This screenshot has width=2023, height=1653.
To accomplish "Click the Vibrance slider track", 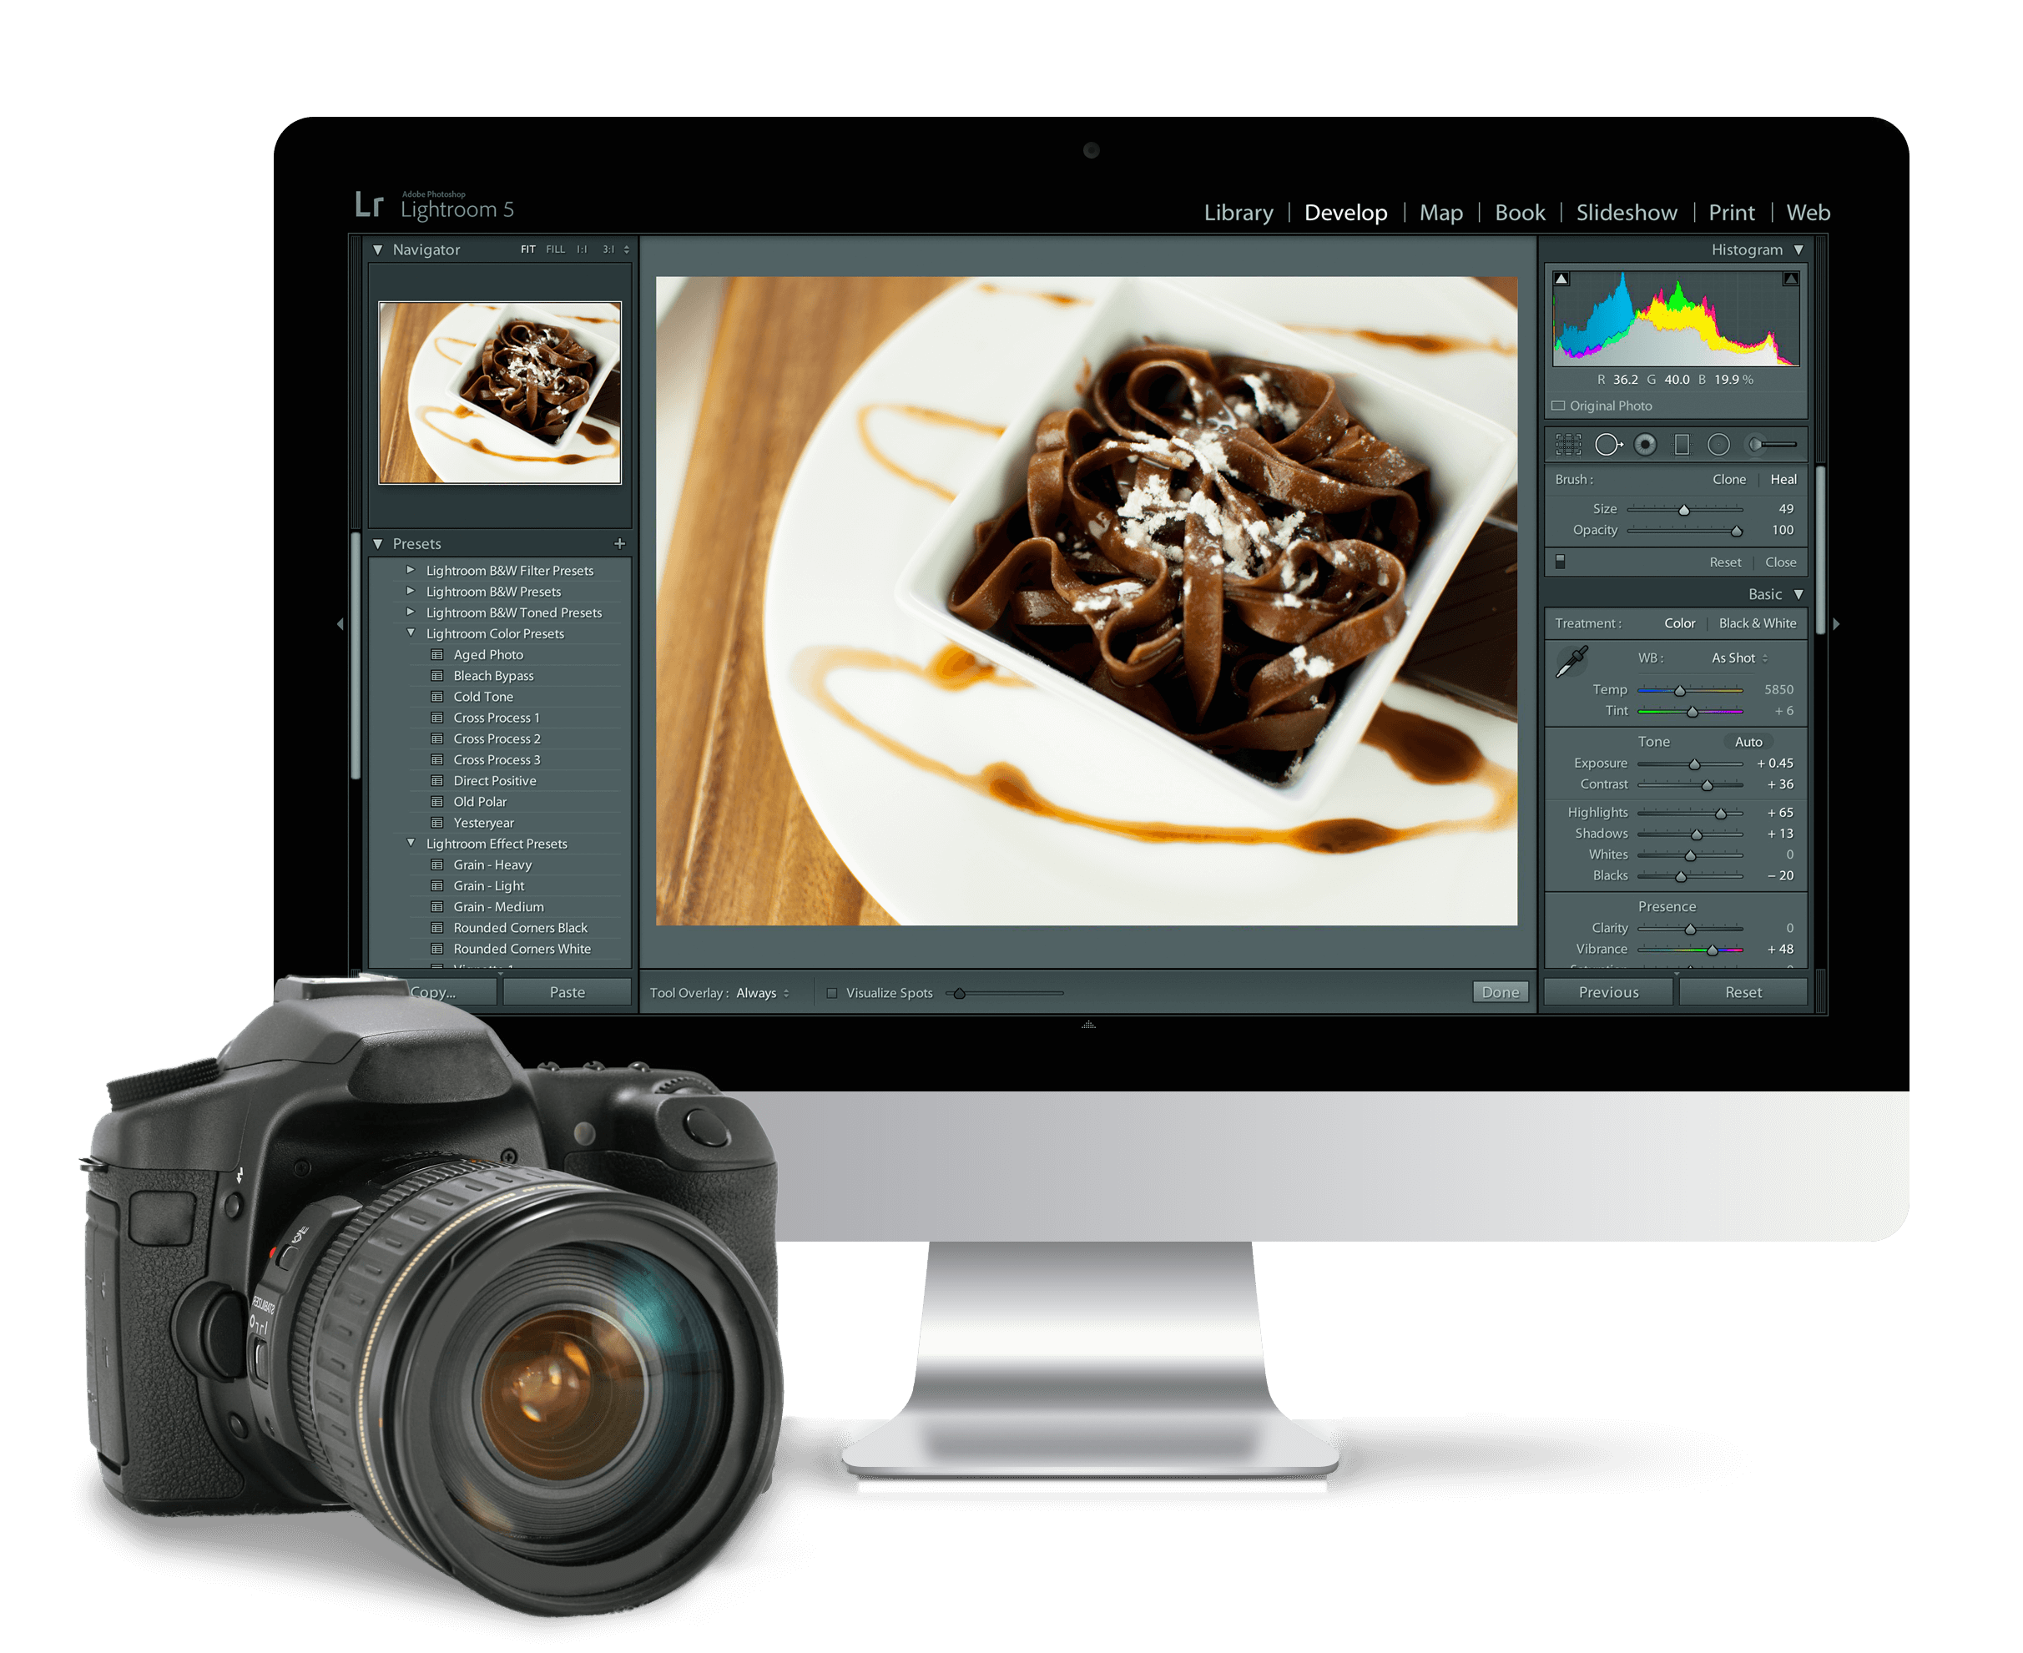I will coord(1690,950).
